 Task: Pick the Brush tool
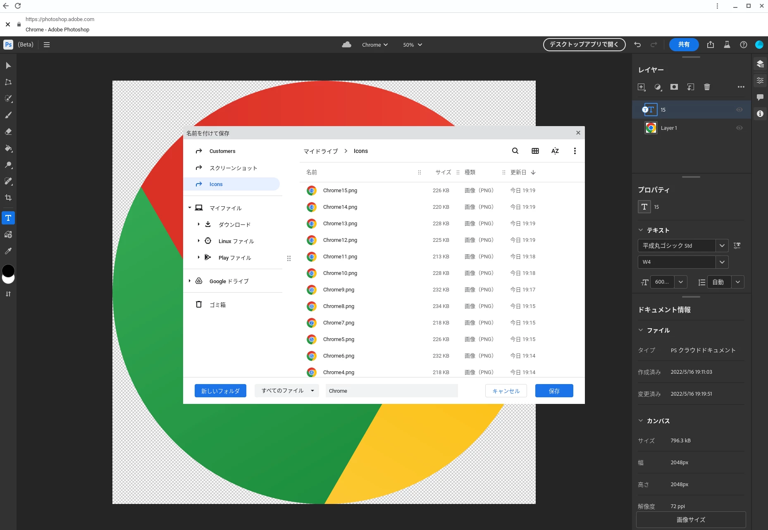(8, 115)
